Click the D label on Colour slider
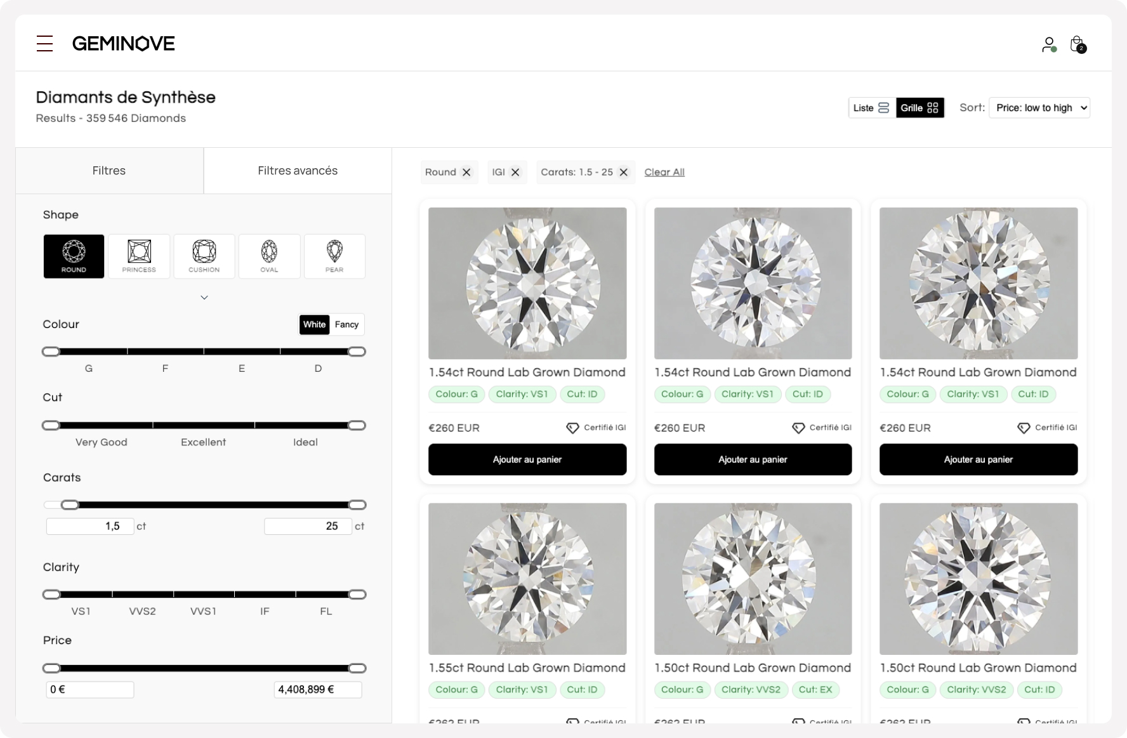Screen dimensions: 1127x738 (x=318, y=369)
